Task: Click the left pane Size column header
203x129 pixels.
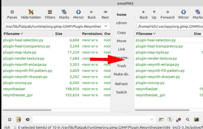Action: [67, 34]
